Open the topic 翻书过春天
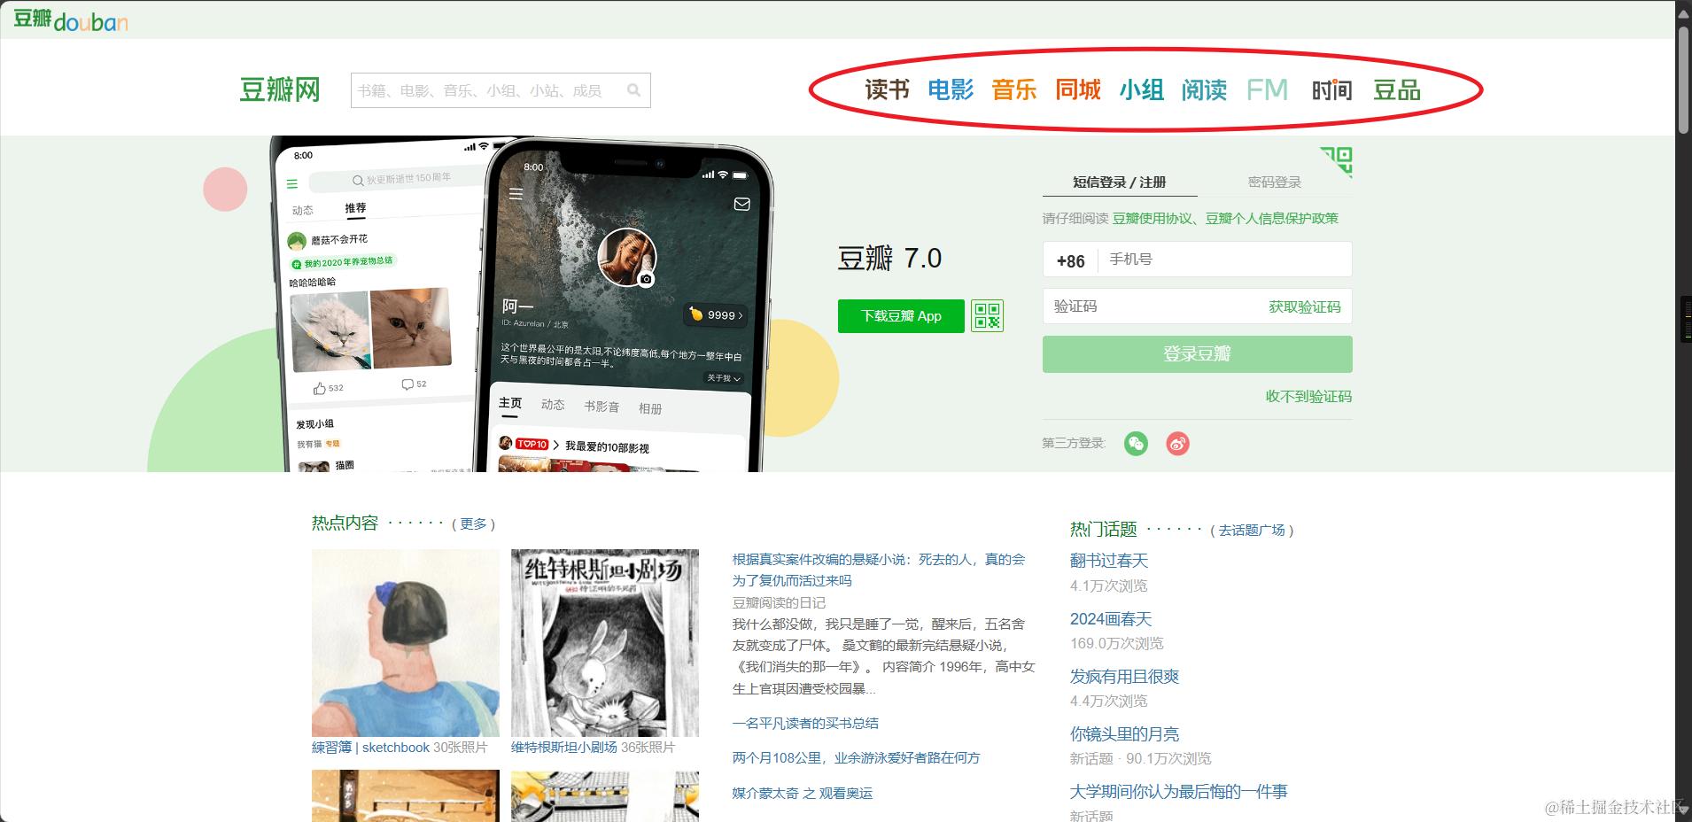Image resolution: width=1692 pixels, height=822 pixels. pyautogui.click(x=1109, y=561)
